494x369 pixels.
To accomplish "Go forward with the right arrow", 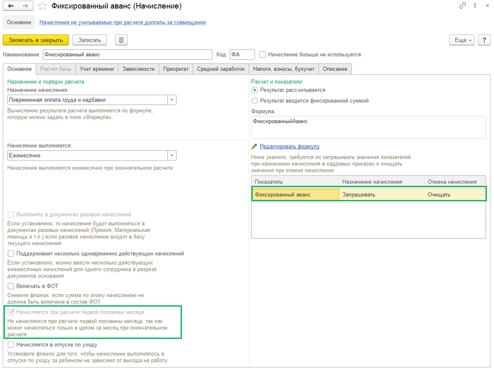I will (26, 6).
